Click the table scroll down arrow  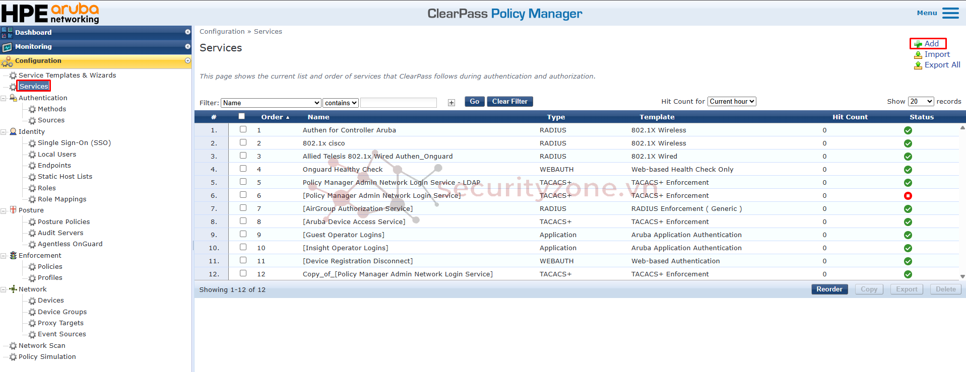(x=962, y=276)
